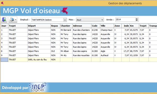Click the Ville column header

[x=107, y=26]
